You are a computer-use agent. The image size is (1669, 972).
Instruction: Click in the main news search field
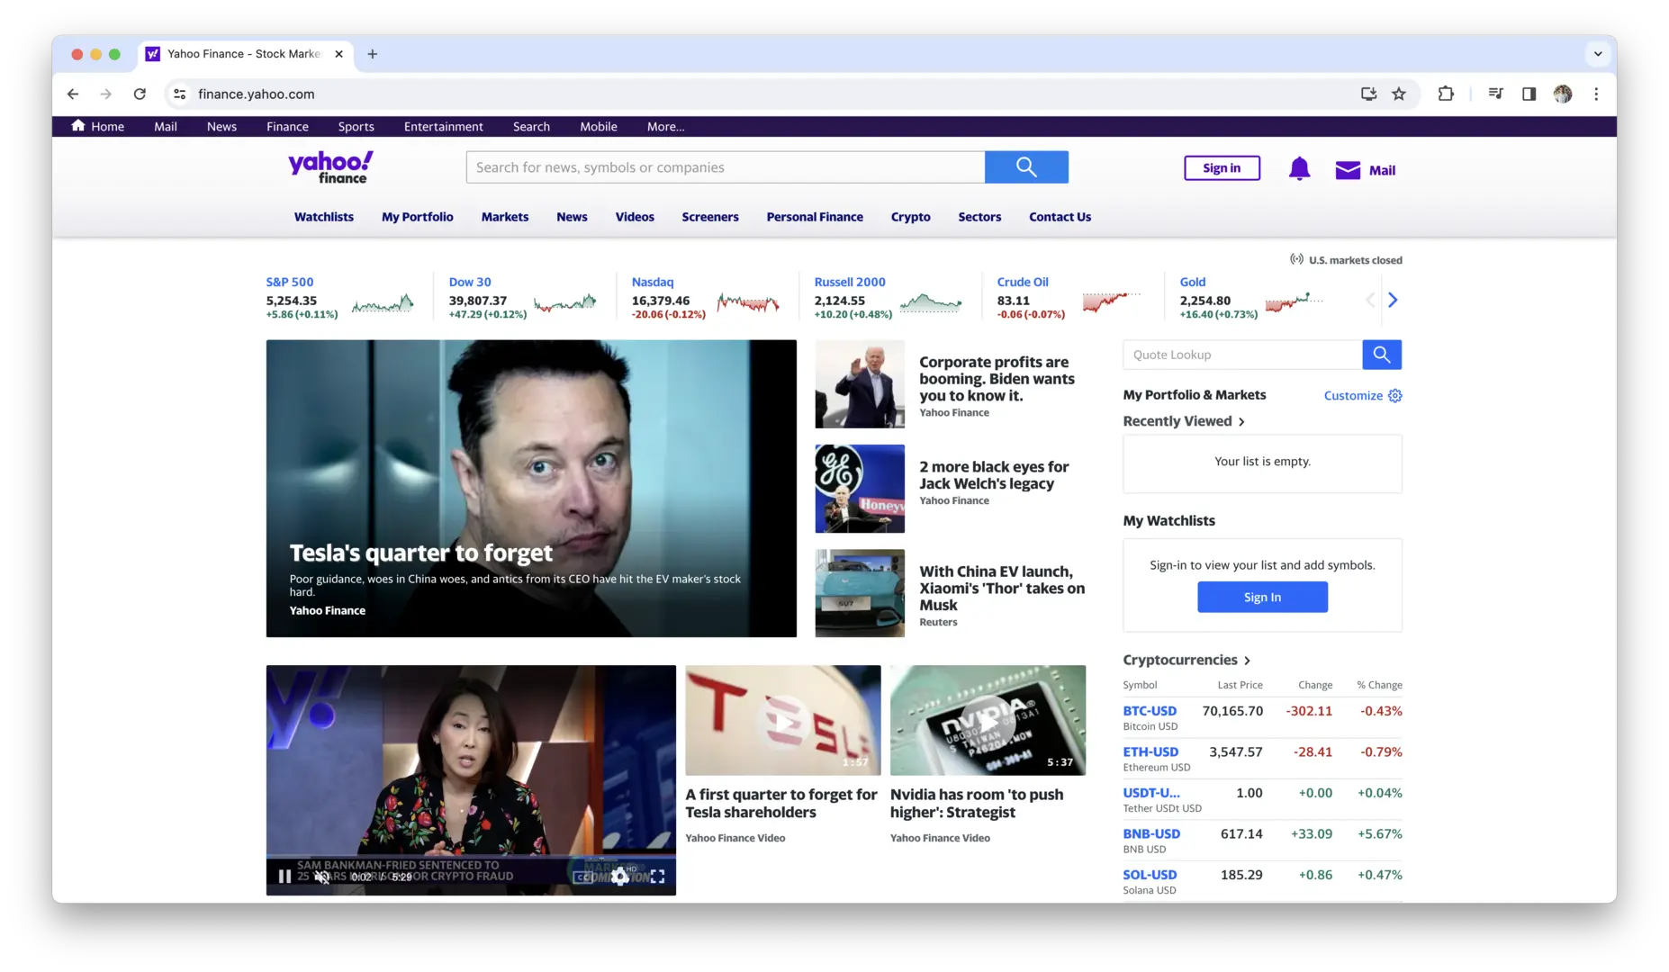click(726, 167)
